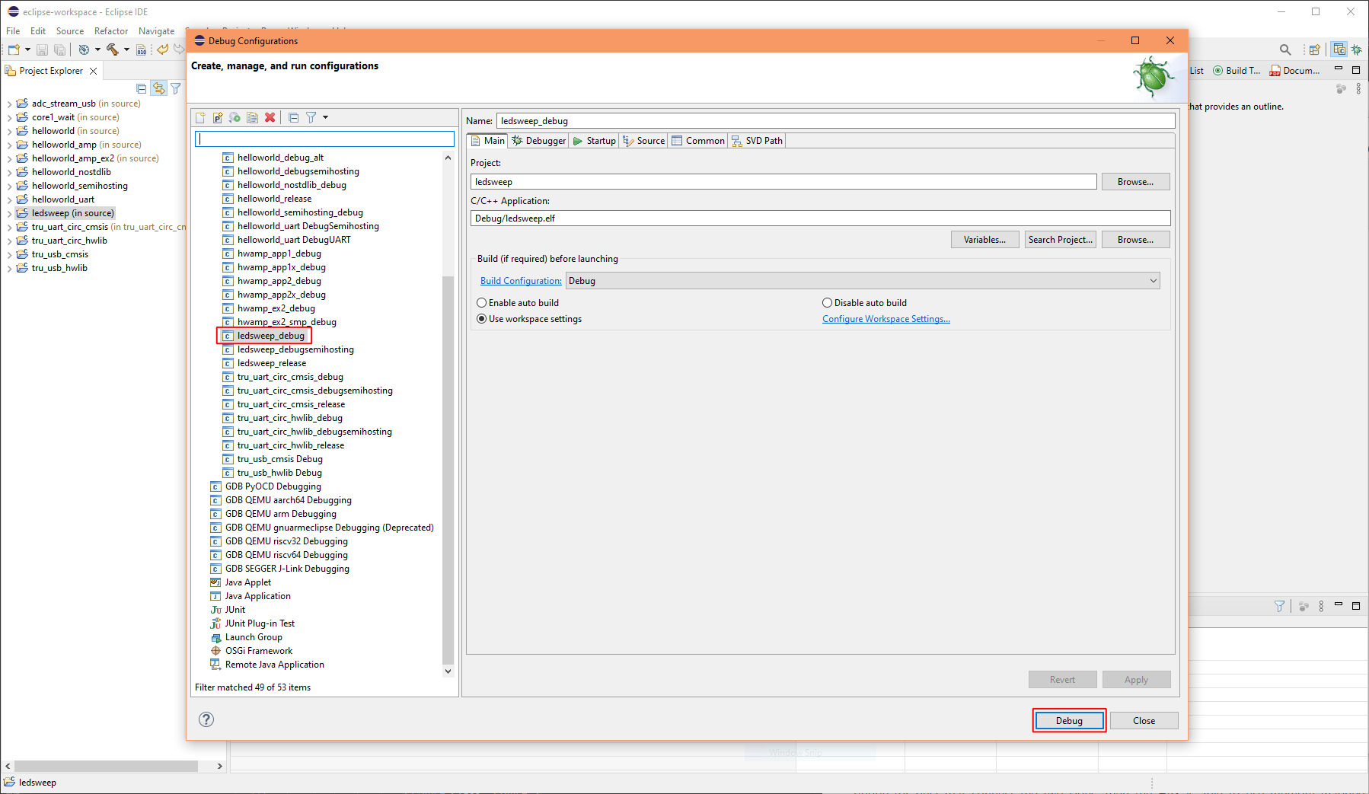Open the filter options dropdown arrow
The width and height of the screenshot is (1369, 794).
tap(325, 117)
